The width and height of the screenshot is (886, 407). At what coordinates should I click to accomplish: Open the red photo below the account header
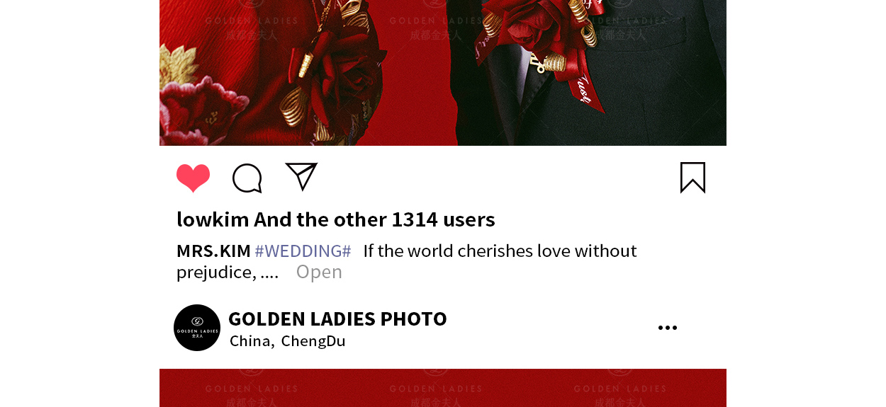443,388
